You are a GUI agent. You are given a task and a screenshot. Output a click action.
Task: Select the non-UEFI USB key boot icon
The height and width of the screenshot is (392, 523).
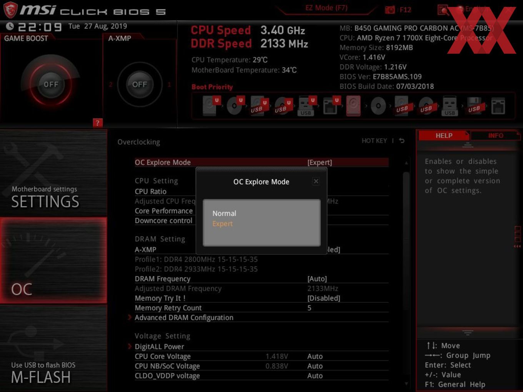click(450, 106)
